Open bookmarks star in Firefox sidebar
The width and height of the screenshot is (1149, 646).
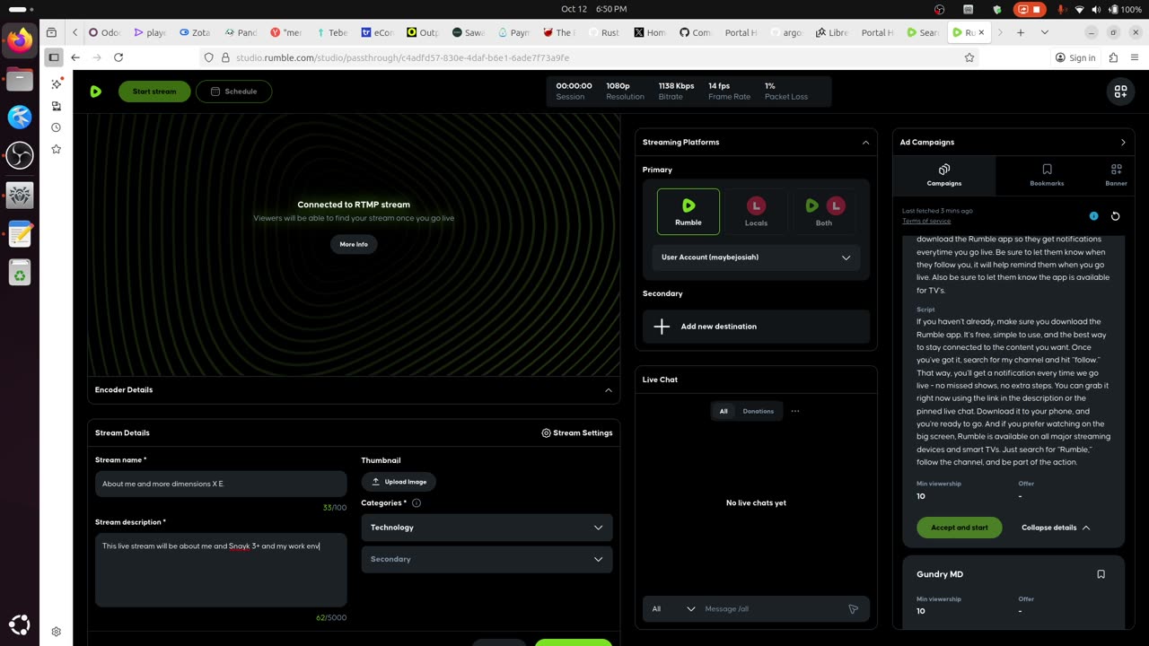(57, 149)
